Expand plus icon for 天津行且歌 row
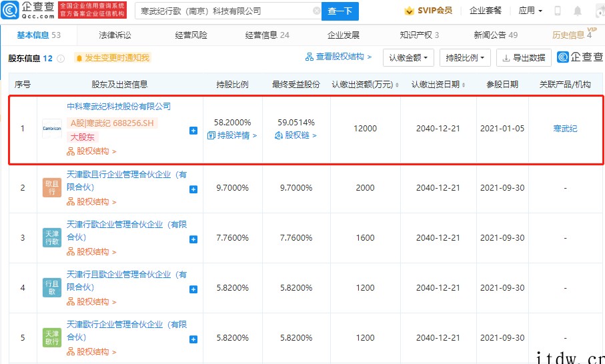 193,289
